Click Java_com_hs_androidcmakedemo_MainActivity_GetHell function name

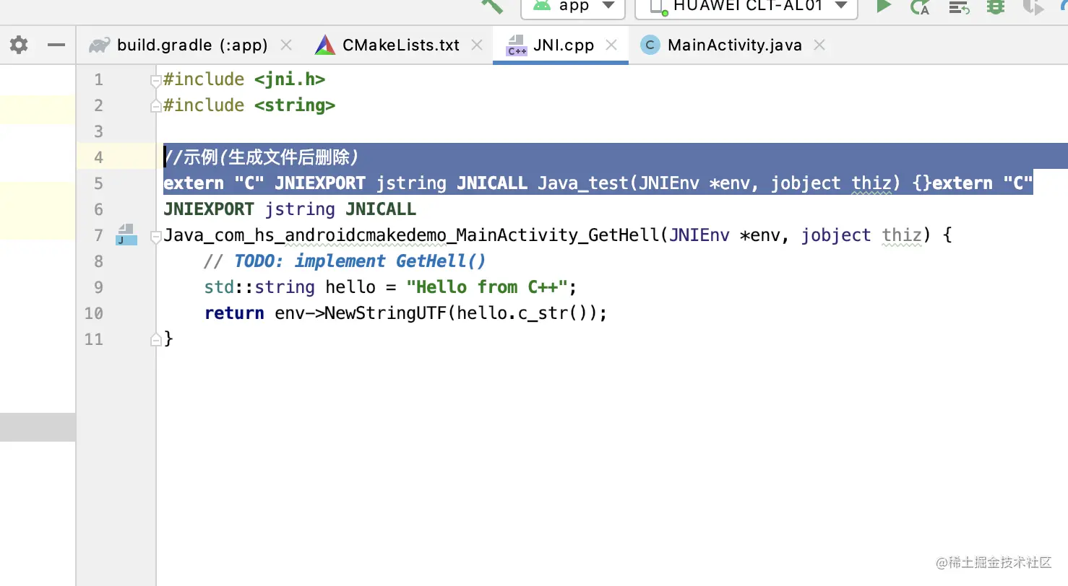point(412,235)
